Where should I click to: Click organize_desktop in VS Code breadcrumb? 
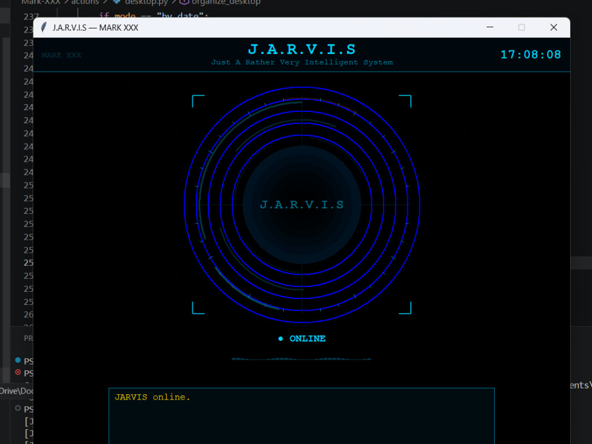coord(226,2)
